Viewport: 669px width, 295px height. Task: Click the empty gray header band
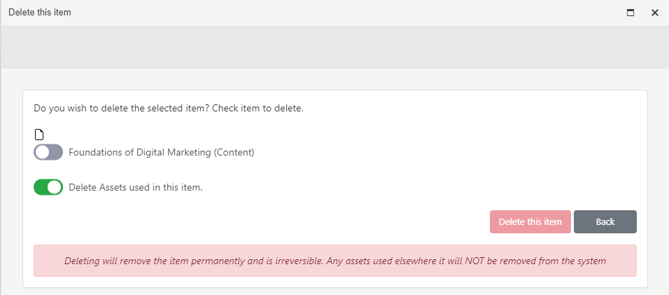coord(334,48)
